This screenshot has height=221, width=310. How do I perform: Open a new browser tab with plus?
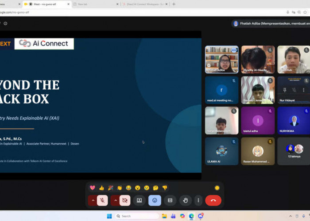(174, 4)
